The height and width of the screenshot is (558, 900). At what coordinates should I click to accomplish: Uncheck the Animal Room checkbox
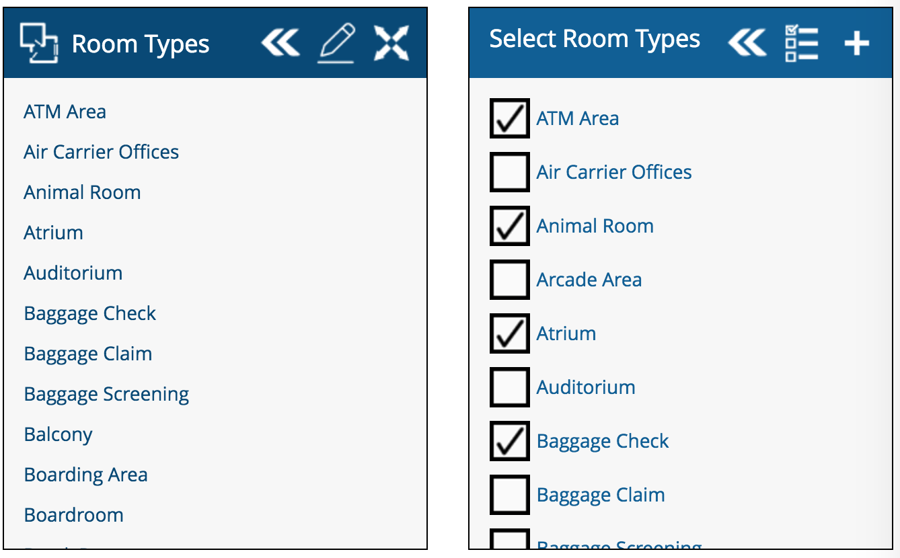(x=509, y=226)
